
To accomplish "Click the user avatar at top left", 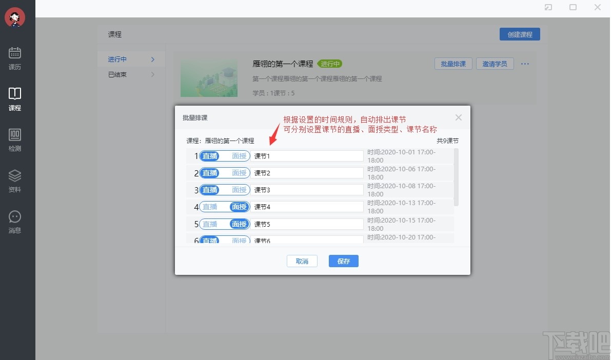I will pos(15,17).
